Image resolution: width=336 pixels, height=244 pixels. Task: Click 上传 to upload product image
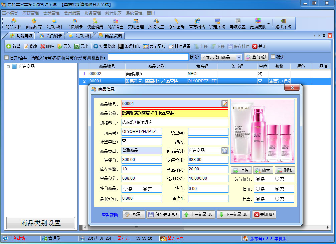click(x=241, y=170)
